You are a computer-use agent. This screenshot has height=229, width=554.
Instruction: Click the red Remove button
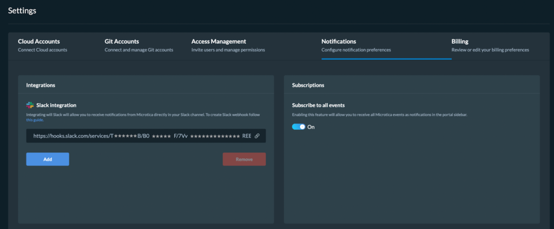tap(244, 159)
